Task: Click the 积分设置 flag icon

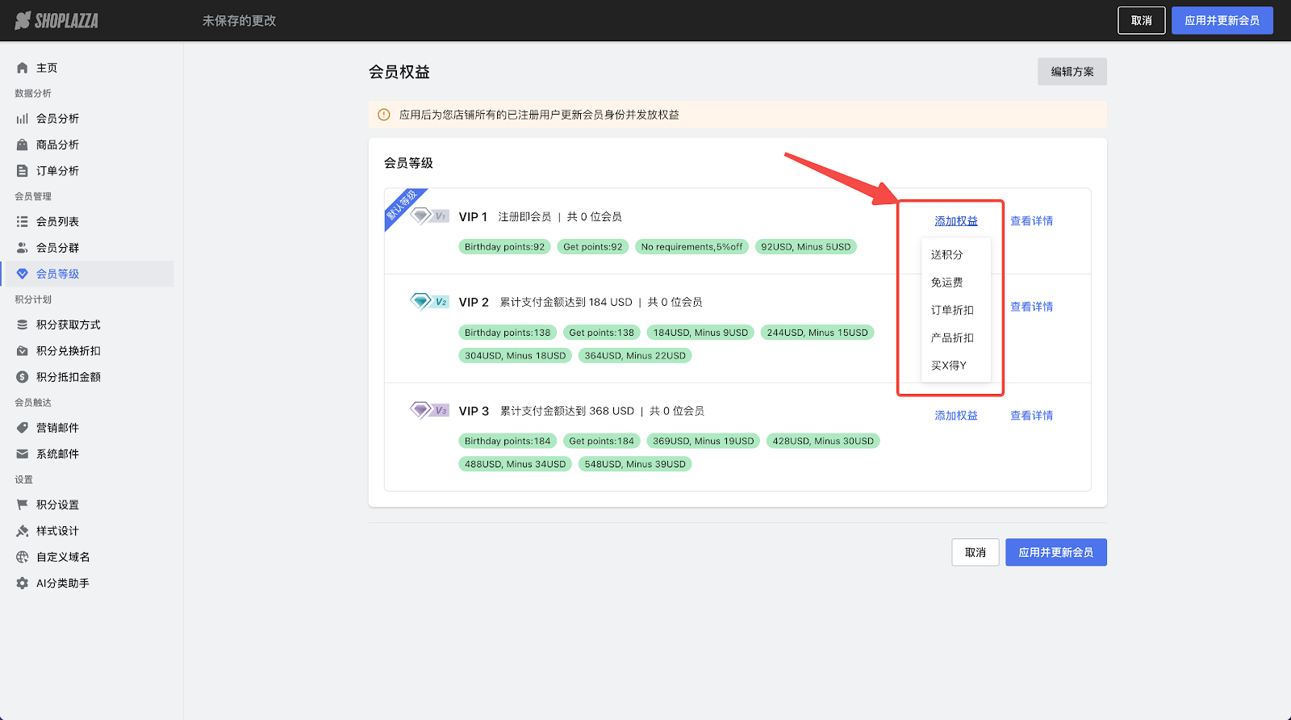Action: (x=23, y=504)
